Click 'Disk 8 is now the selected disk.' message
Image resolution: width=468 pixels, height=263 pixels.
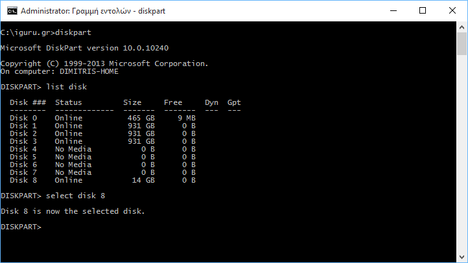73,211
